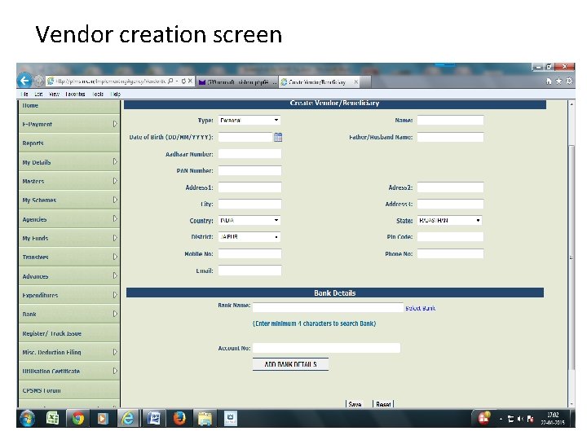Open the date of birth calendar picker
This screenshot has height=440, width=587.
[x=278, y=138]
